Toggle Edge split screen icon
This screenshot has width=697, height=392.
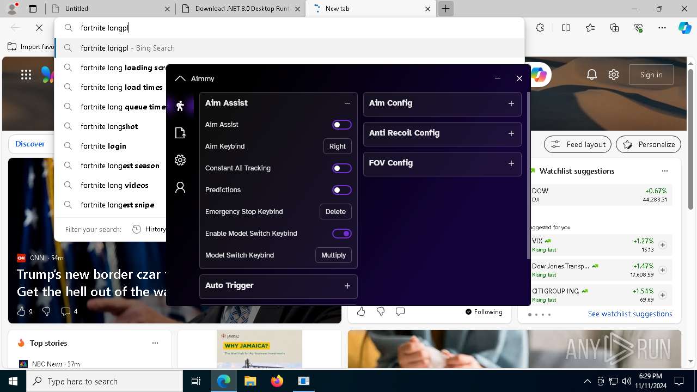coord(566,28)
